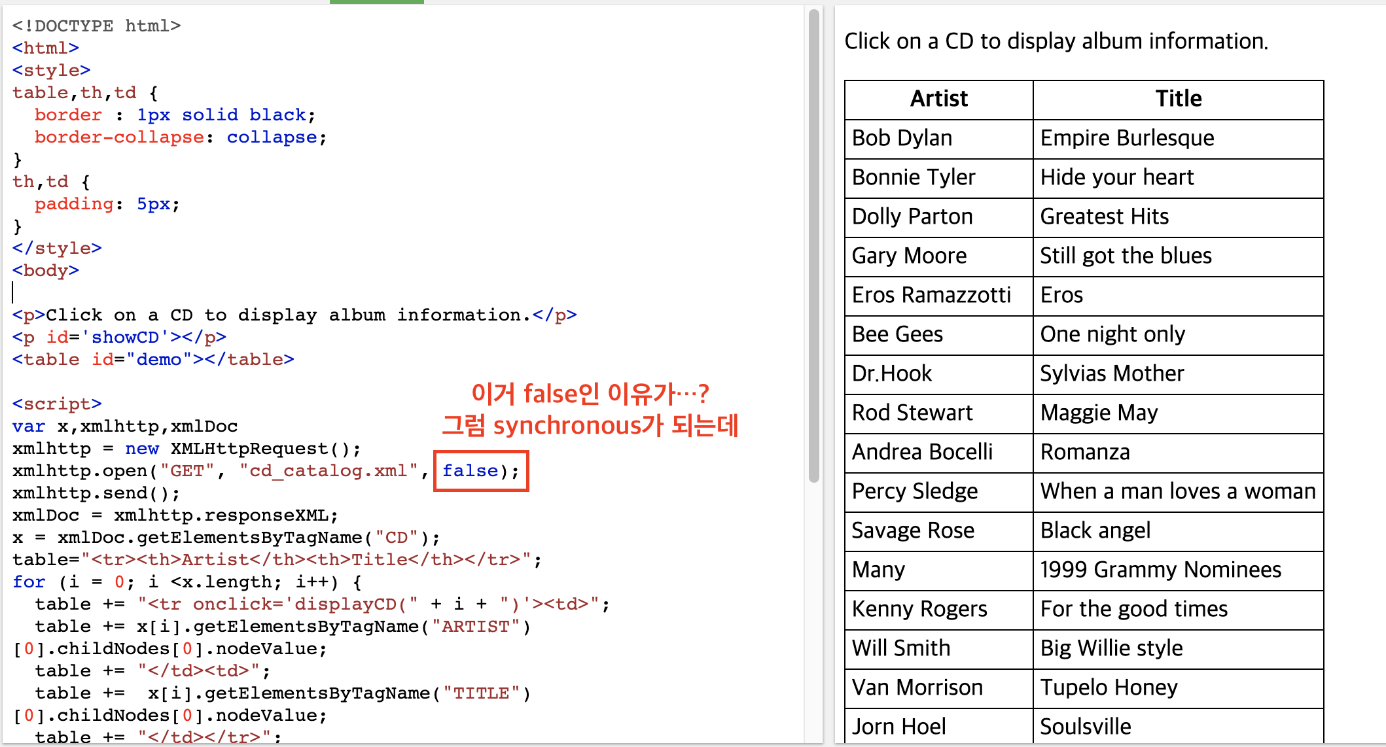Place cursor on the xmlhttp.send() line
The image size is (1386, 747).
point(96,493)
